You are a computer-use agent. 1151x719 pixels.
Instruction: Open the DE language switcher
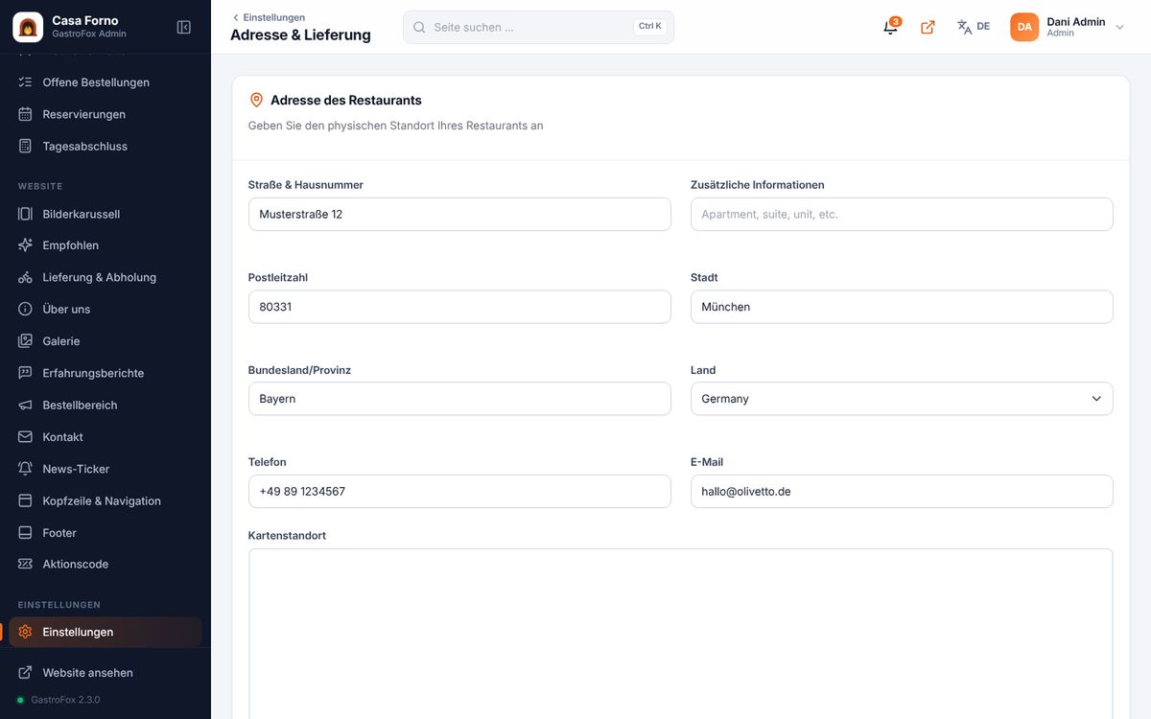pyautogui.click(x=974, y=27)
